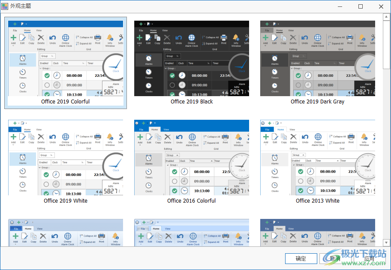The width and height of the screenshot is (391, 270).
Task: Minimize the 外观主题 window
Action: pyautogui.click(x=340, y=6)
